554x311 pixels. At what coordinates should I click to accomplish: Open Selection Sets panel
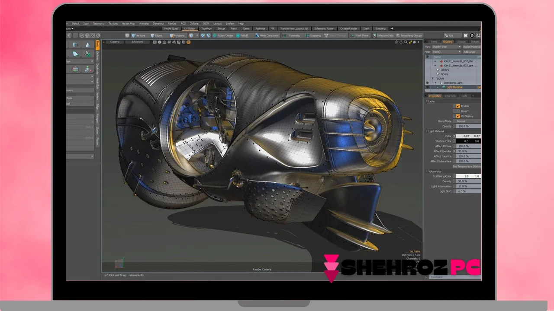pyautogui.click(x=383, y=35)
